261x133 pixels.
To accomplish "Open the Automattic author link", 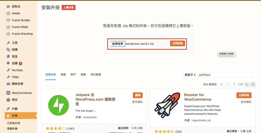I will pyautogui.click(x=90, y=117).
